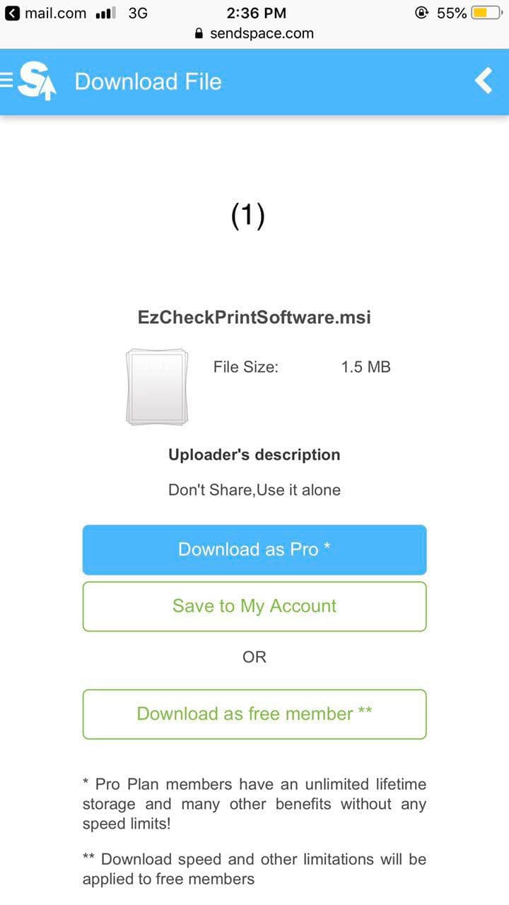509x905 pixels.
Task: Tap the file document thumbnail icon
Action: pyautogui.click(x=156, y=386)
